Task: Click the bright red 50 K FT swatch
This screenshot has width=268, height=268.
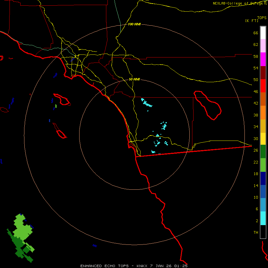Action: (263, 86)
